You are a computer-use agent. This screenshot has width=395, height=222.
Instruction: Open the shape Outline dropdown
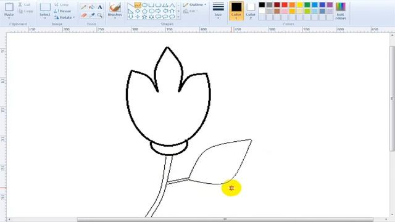(x=194, y=5)
